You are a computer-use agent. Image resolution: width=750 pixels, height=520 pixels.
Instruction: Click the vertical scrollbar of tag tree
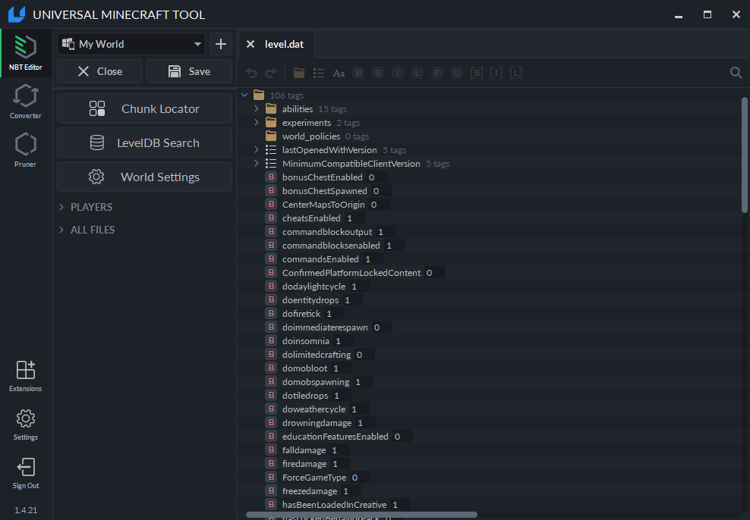click(x=744, y=155)
